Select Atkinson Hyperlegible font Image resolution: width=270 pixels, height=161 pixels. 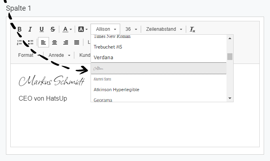click(x=116, y=90)
